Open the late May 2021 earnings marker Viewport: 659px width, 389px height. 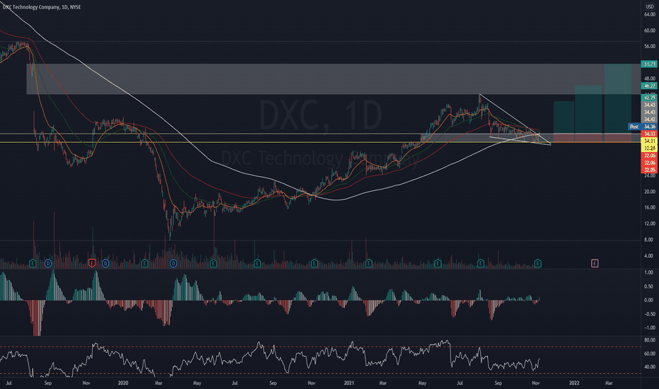[x=438, y=264]
